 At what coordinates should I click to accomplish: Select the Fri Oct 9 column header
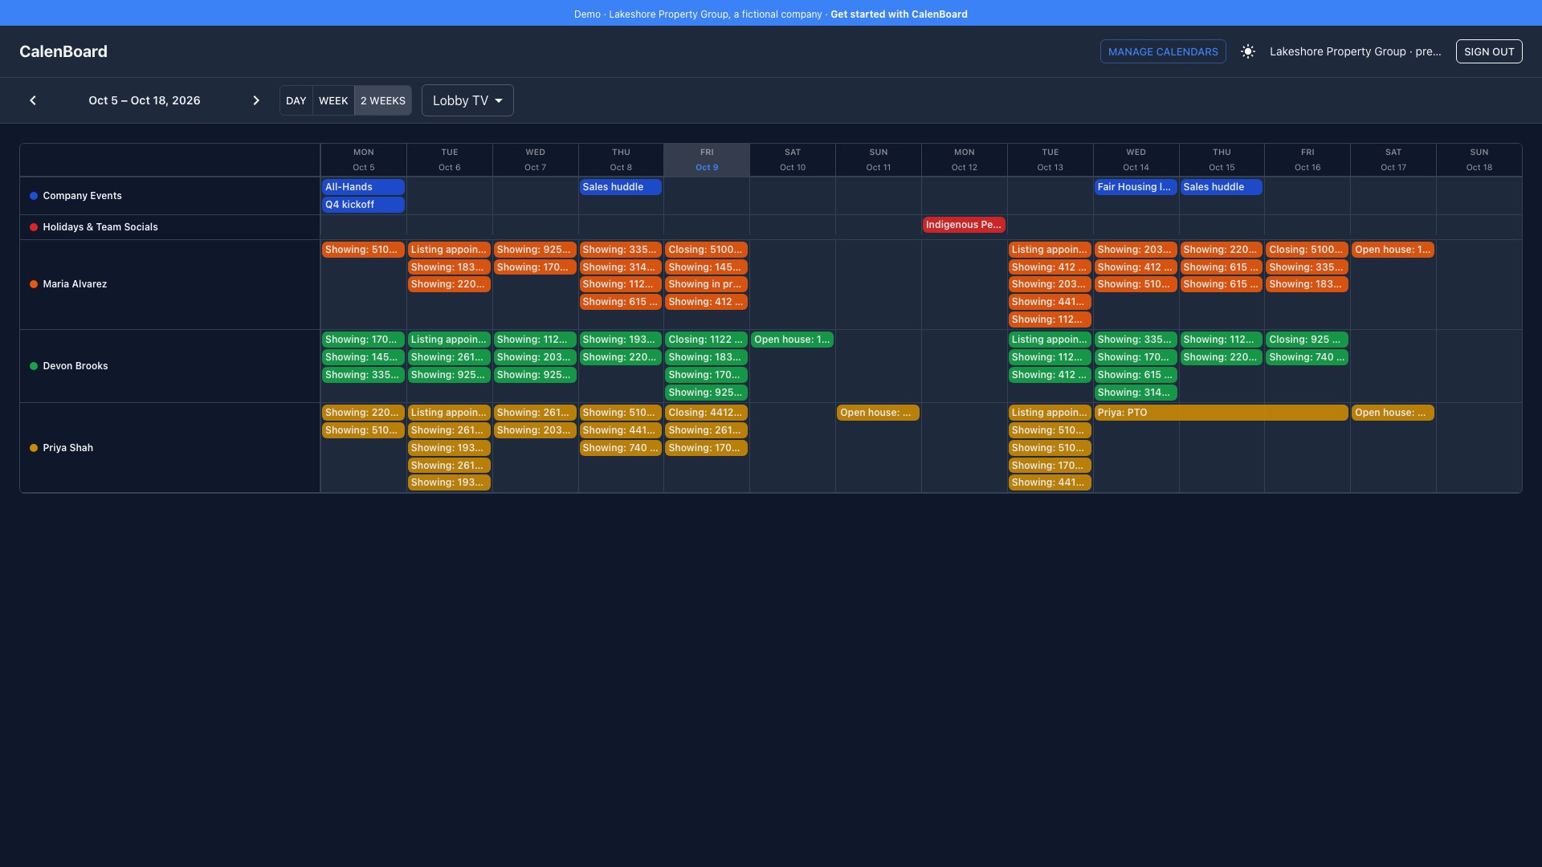[707, 160]
